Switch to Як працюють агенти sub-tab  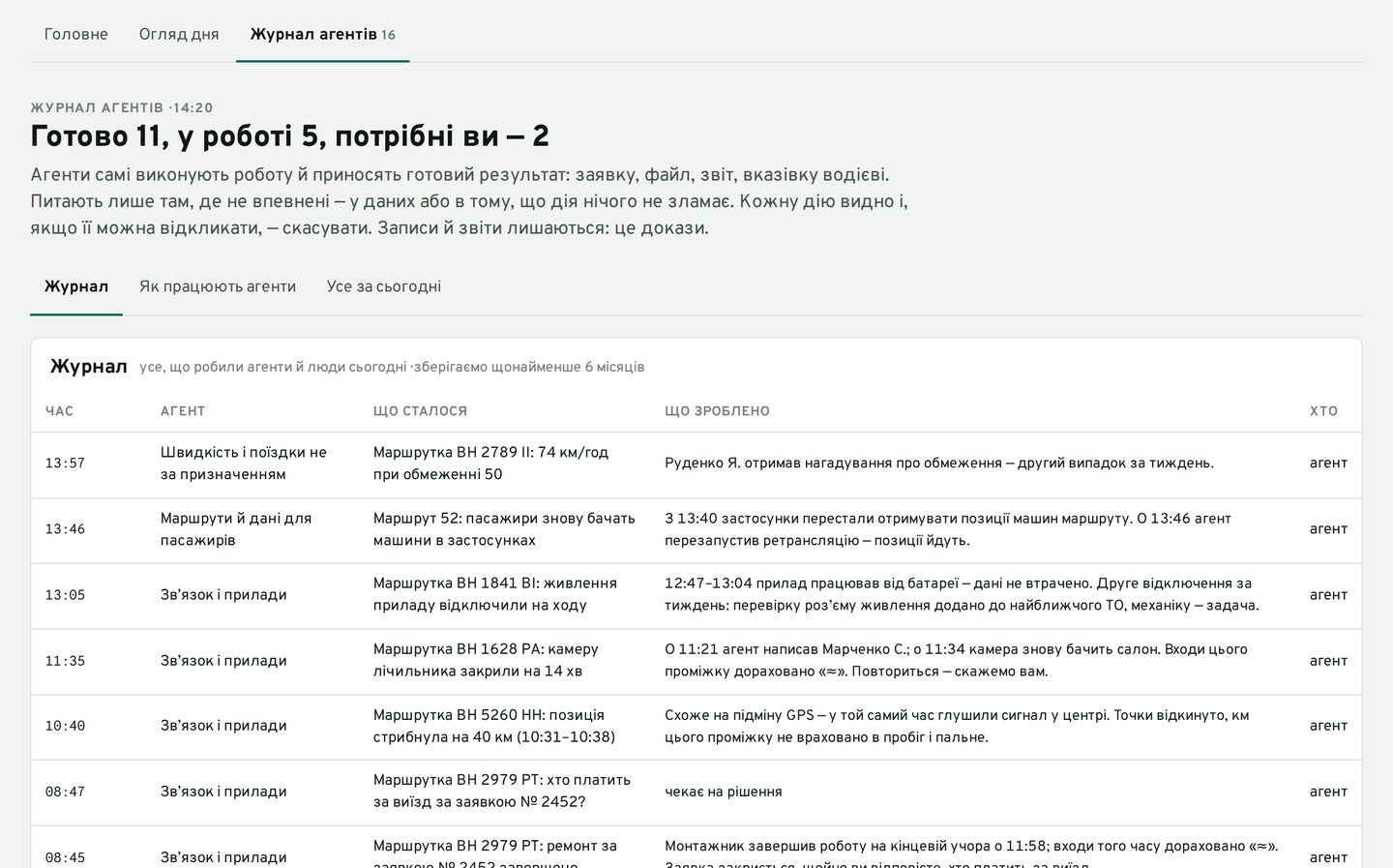coord(218,286)
